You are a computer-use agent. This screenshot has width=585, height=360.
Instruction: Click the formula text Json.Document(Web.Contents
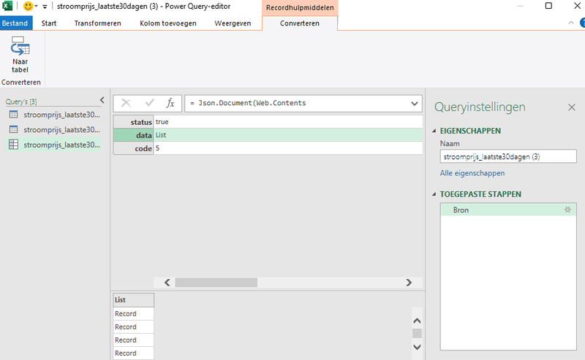click(x=252, y=103)
